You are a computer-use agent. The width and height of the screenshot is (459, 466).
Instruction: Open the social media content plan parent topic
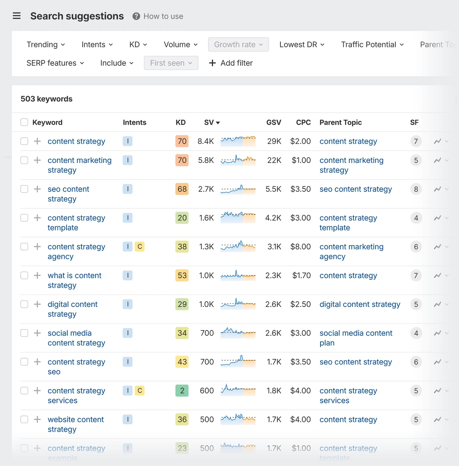[x=356, y=338]
